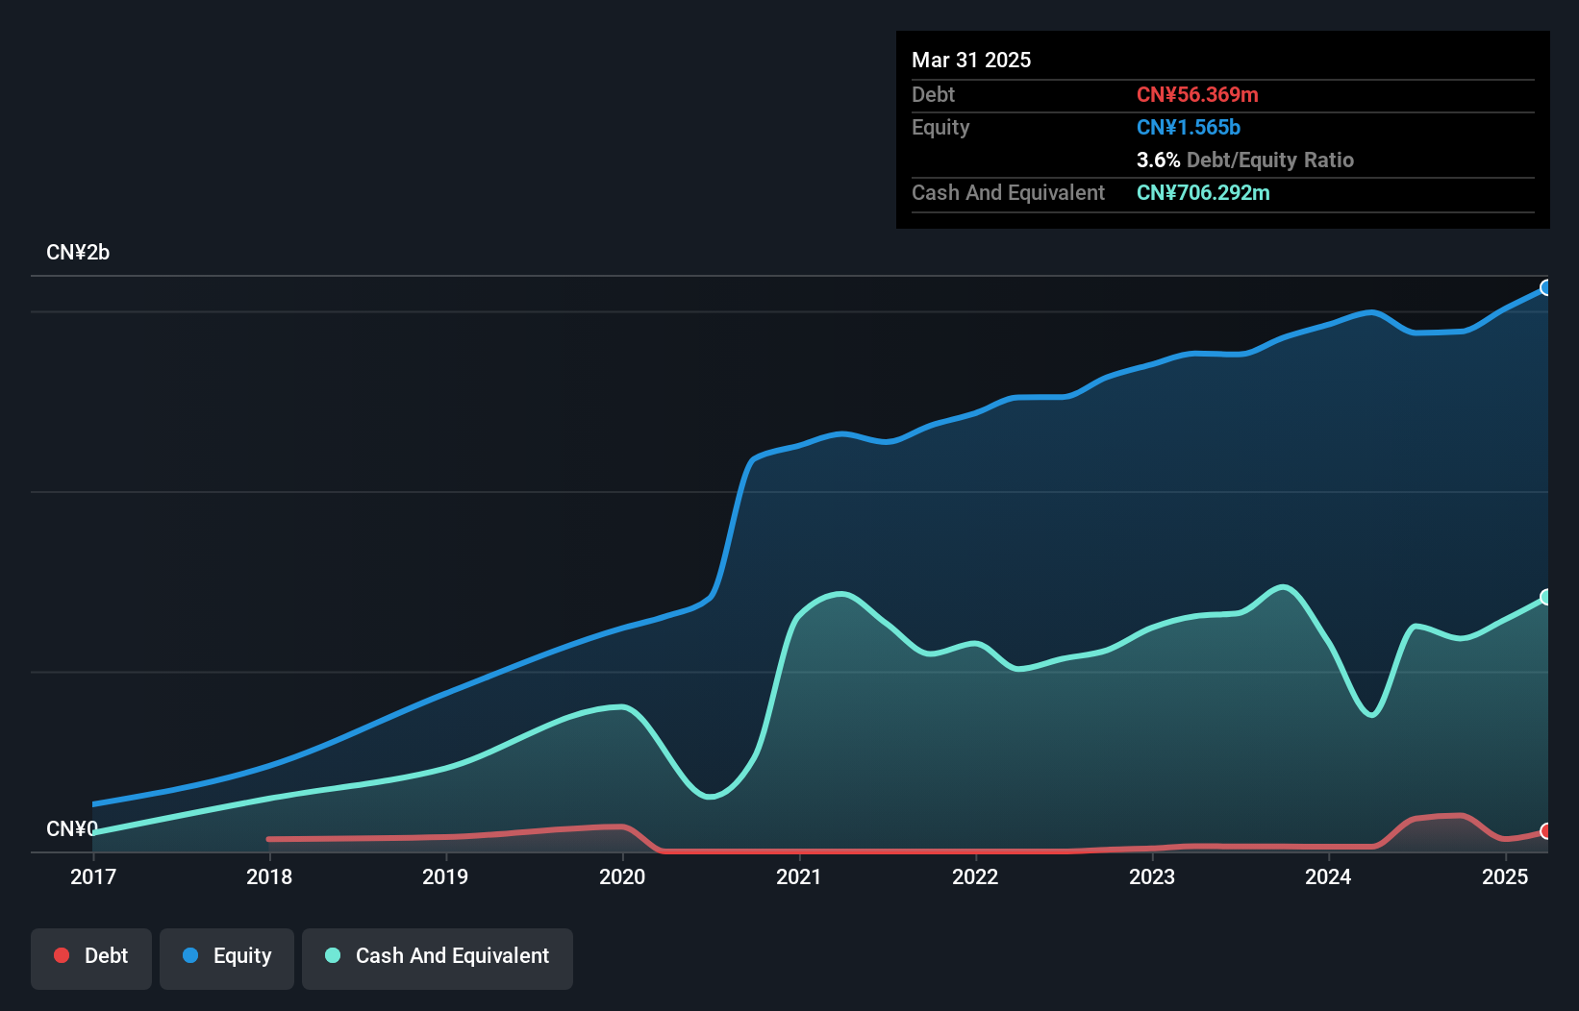1579x1011 pixels.
Task: Click the blue dot in Equity legend
Action: (x=190, y=955)
